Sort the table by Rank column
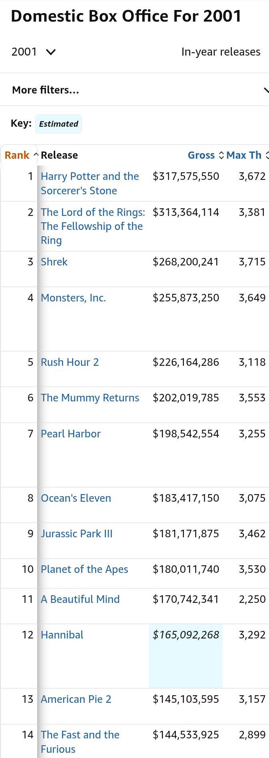Screen dimensions: 269x758 (17, 155)
